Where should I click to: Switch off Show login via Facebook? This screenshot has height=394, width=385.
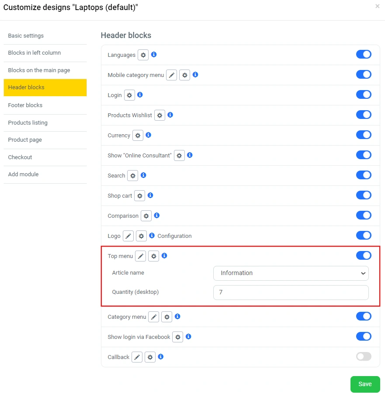coord(364,336)
